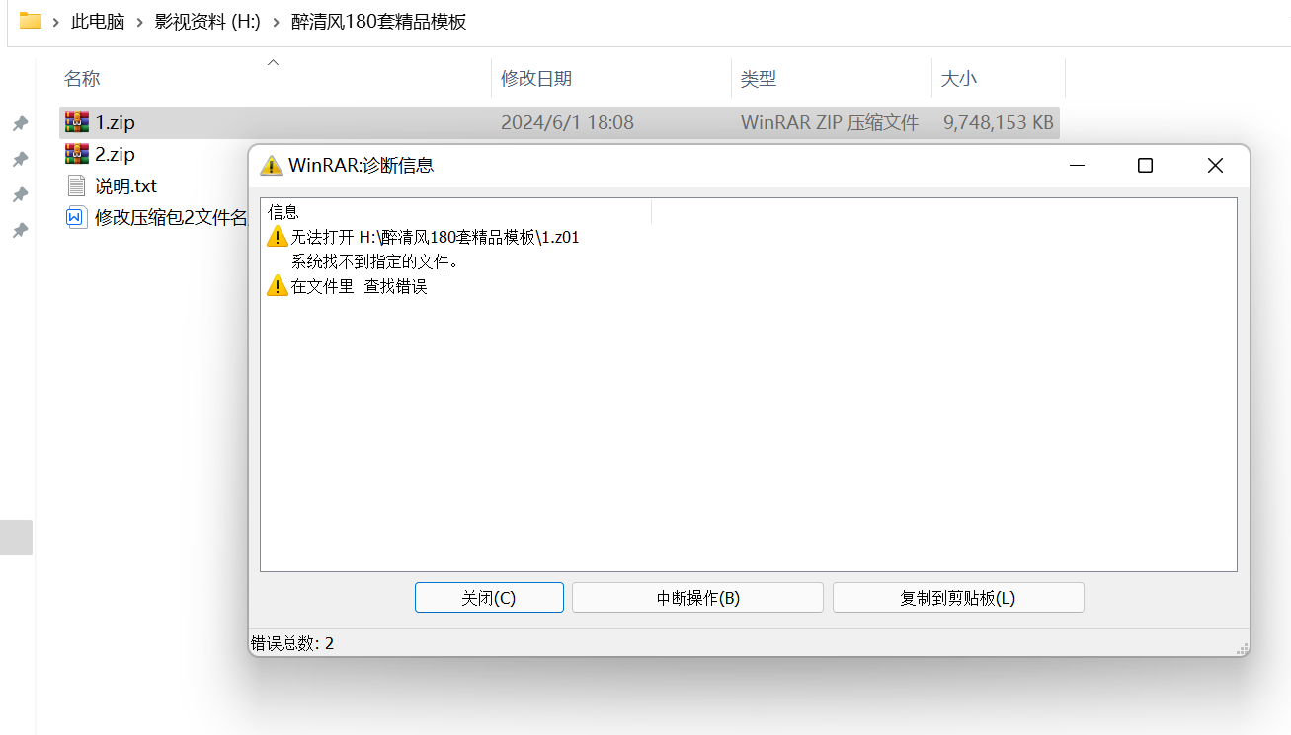The width and height of the screenshot is (1291, 735).
Task: Click the date 2024/6/1 18:08
Action: click(x=567, y=123)
